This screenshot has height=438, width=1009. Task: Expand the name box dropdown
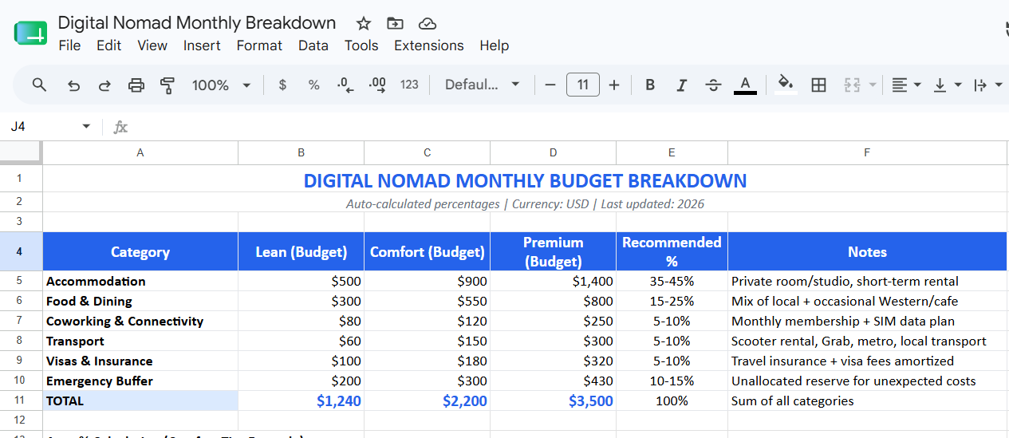(x=86, y=127)
